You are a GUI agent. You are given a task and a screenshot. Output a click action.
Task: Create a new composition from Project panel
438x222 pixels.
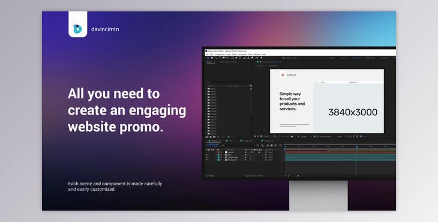(214, 137)
